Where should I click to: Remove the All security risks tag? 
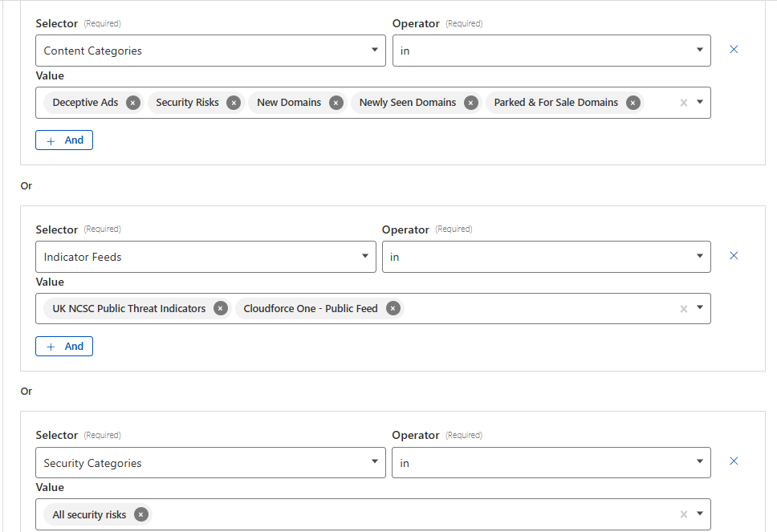[141, 515]
